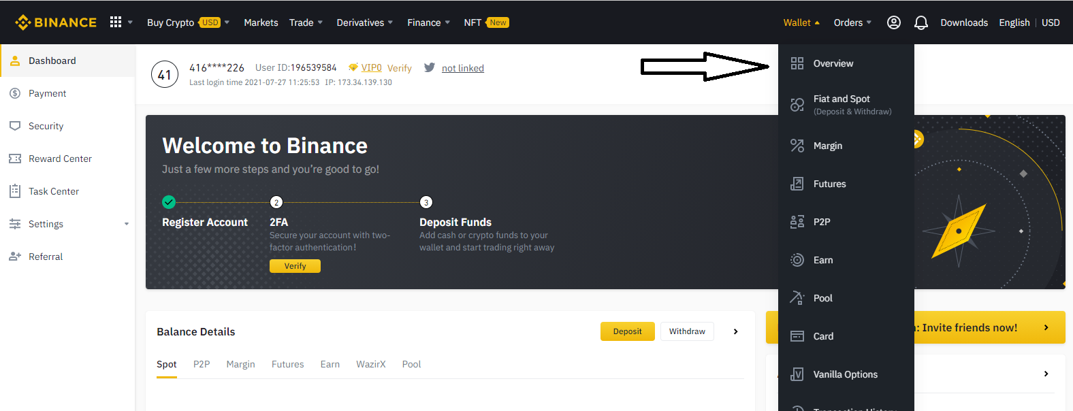This screenshot has width=1073, height=411.
Task: Click the Card icon in Wallet menu
Action: coord(797,336)
